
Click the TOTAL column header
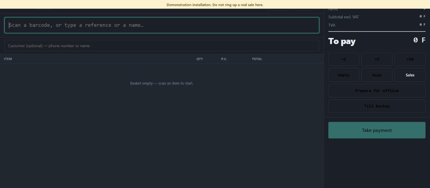[257, 59]
